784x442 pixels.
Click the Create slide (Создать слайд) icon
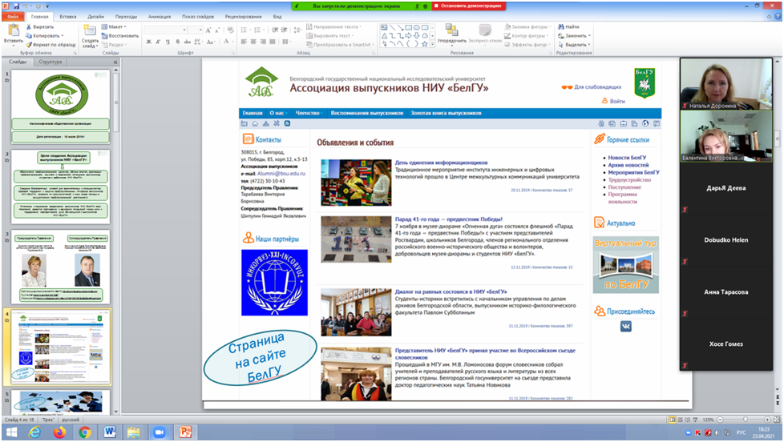click(x=90, y=31)
